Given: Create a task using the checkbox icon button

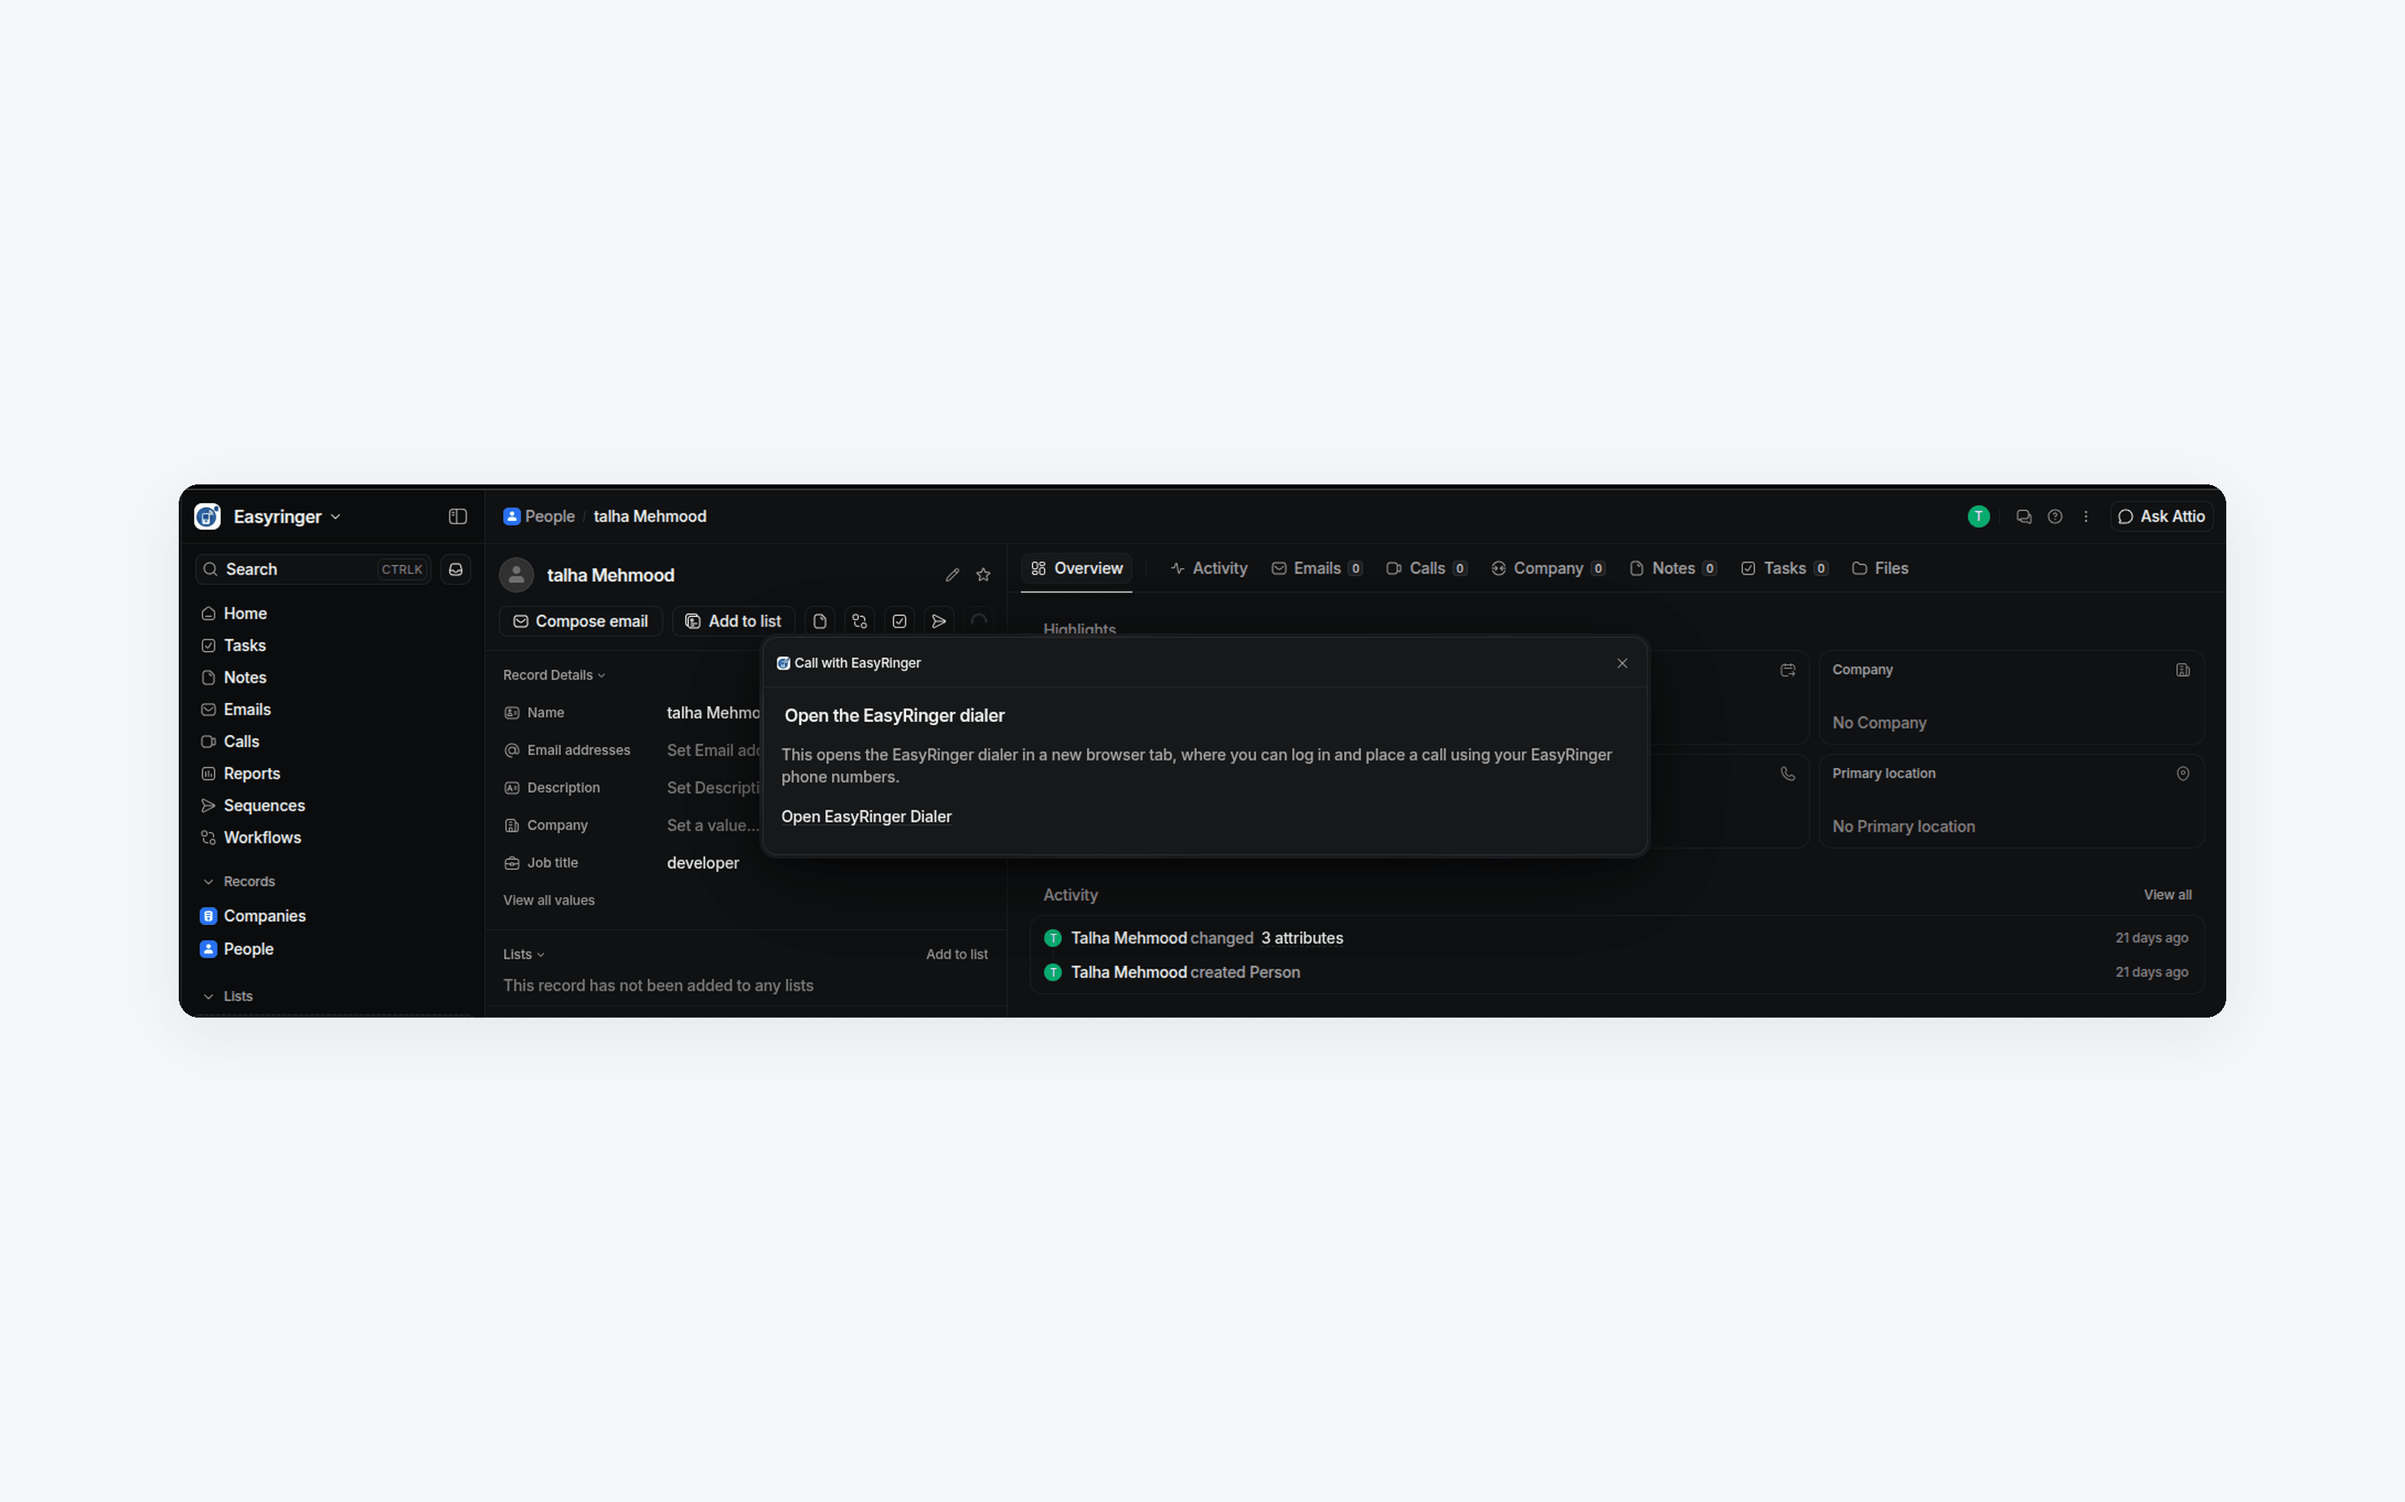Looking at the screenshot, I should point(899,621).
